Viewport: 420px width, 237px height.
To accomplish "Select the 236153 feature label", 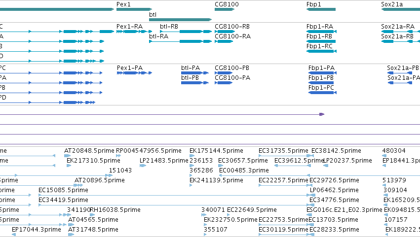I will 201,161.
